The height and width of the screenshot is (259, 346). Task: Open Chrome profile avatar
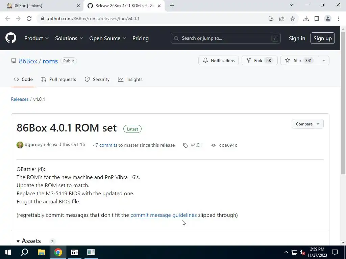[328, 19]
